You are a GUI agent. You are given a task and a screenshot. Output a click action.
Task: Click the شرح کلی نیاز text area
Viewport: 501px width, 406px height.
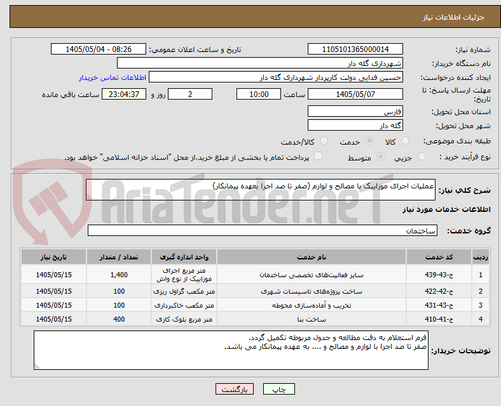pyautogui.click(x=261, y=190)
